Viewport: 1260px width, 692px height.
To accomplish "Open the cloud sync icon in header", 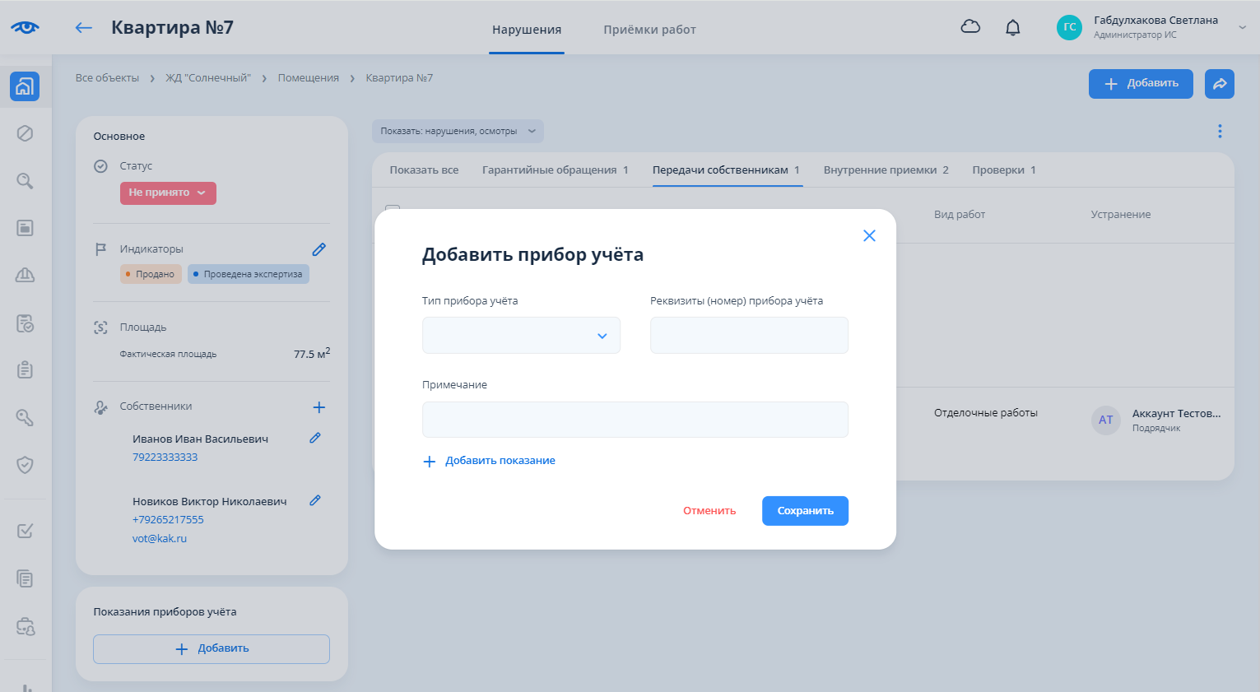I will point(970,27).
